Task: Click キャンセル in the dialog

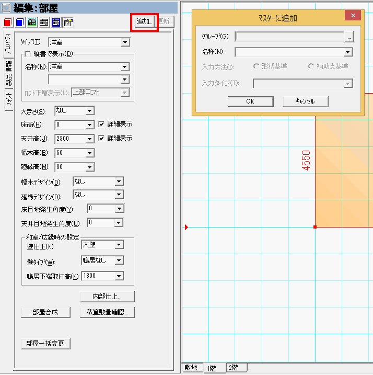Action: [x=305, y=101]
